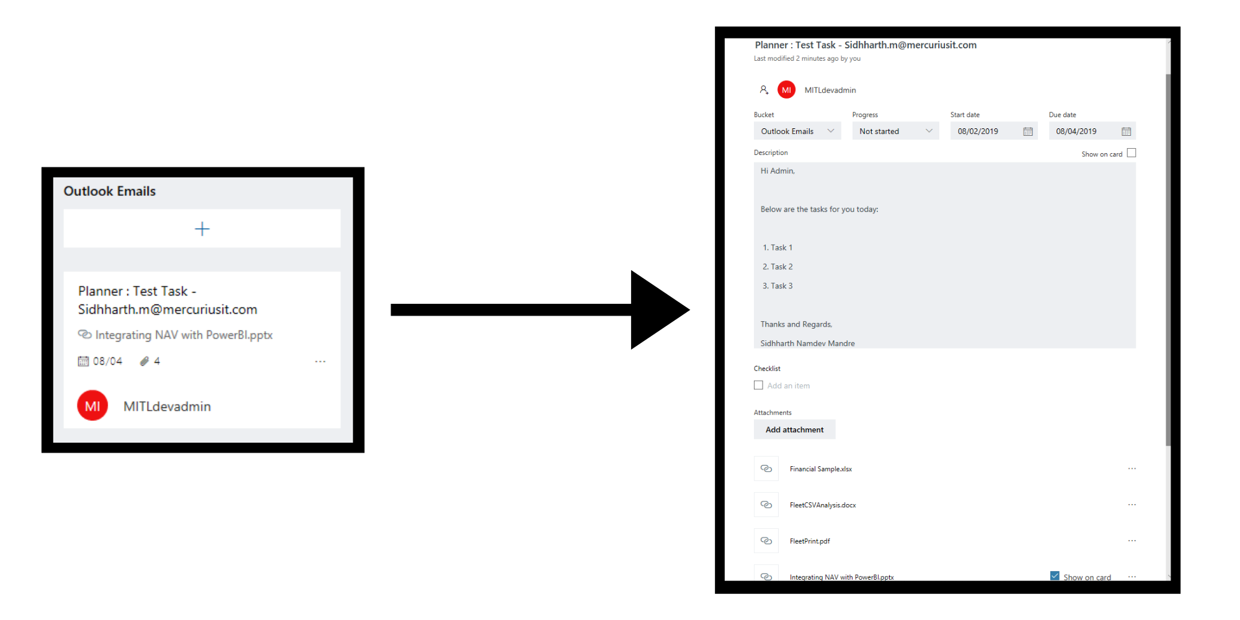
Task: Open more options for FleetCSVAnalysis.docx
Action: (1131, 505)
